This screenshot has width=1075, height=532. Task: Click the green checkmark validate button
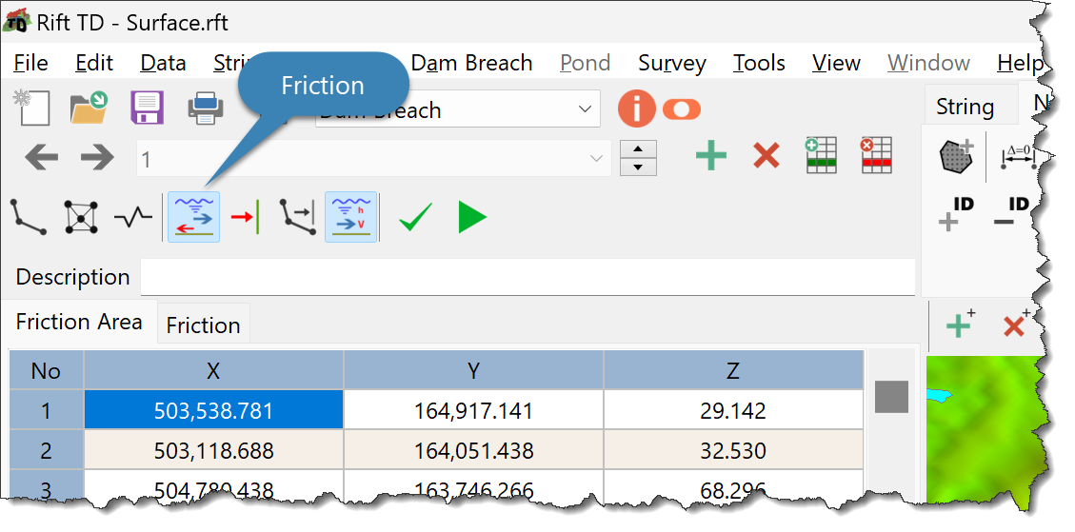click(415, 218)
